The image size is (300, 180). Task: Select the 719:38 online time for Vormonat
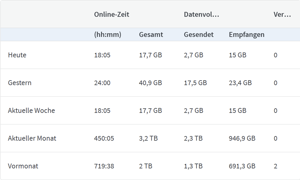104,166
